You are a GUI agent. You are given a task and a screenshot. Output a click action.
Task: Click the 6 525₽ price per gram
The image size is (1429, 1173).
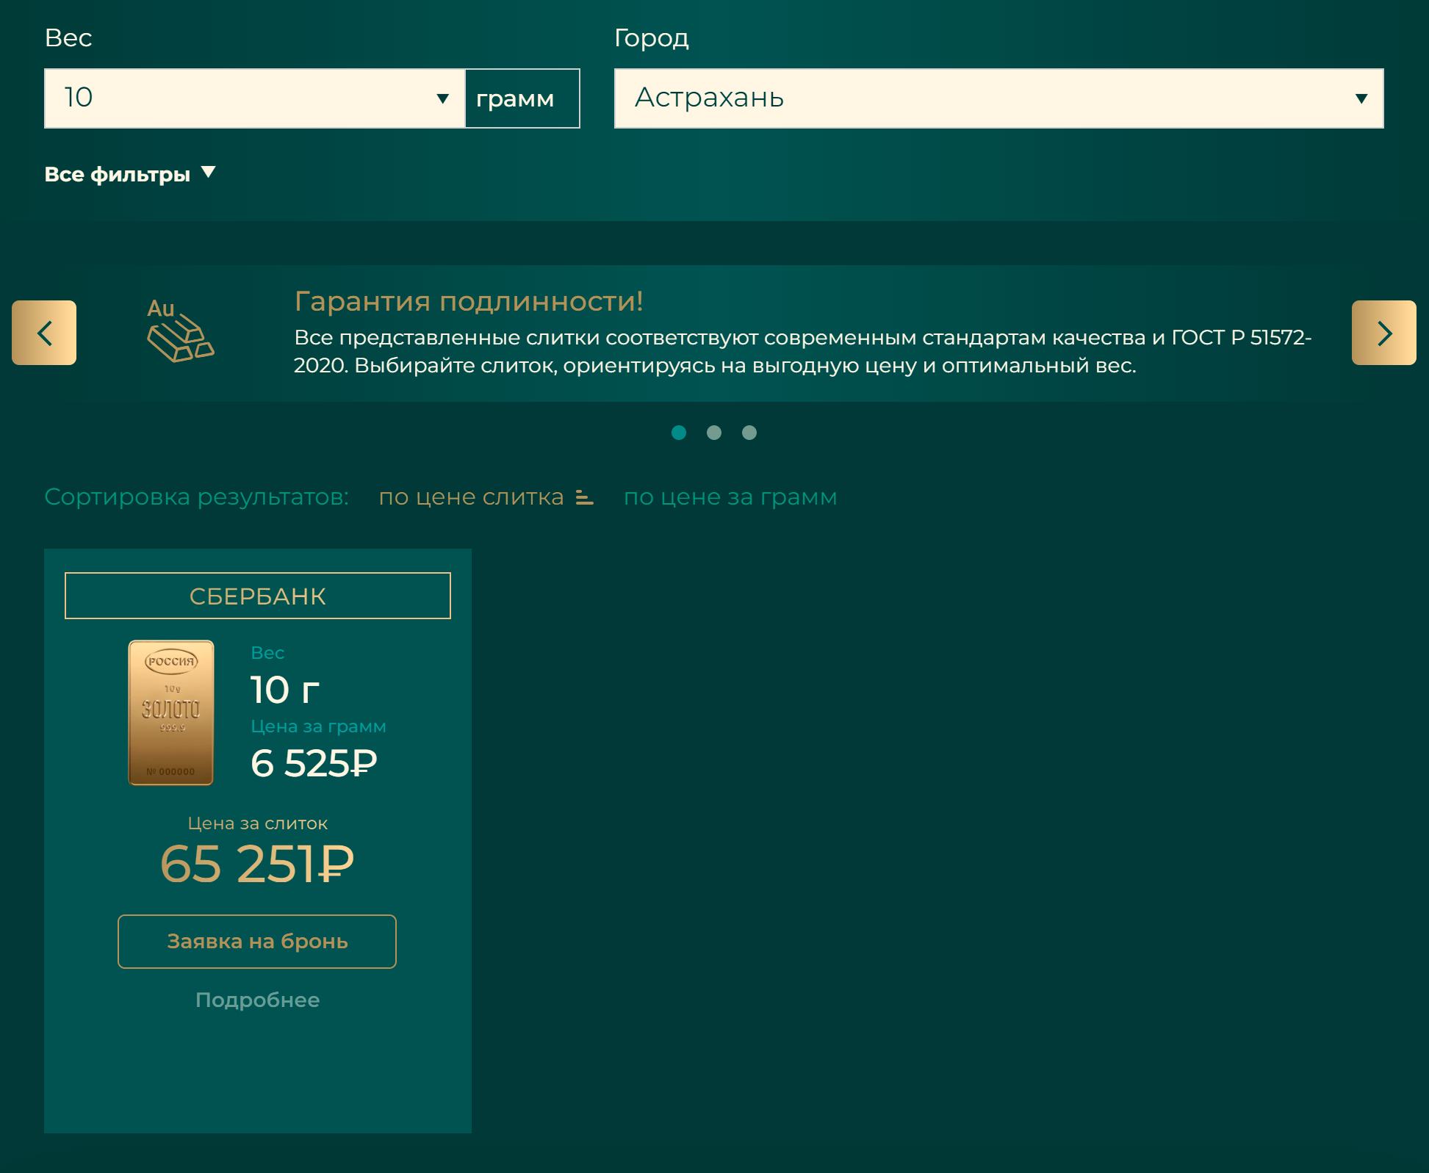tap(314, 763)
